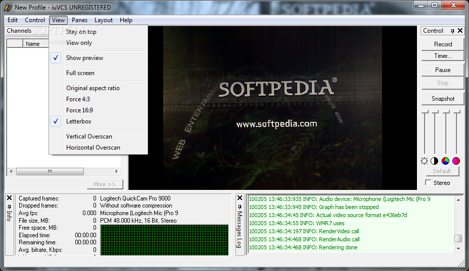Viewport: 469px width, 271px height.
Task: Click the brightness sun icon
Action: click(x=424, y=161)
